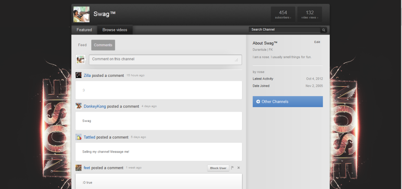Click the search magnifier icon in channel bar
Screen dimensions: 402x189
323,30
